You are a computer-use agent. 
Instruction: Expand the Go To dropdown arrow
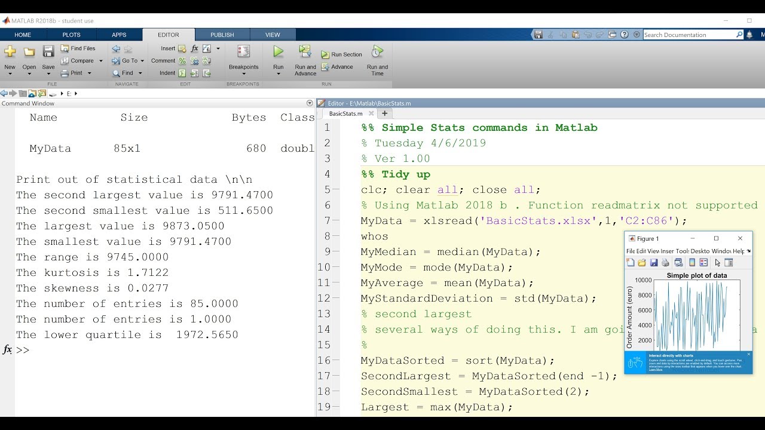click(142, 61)
